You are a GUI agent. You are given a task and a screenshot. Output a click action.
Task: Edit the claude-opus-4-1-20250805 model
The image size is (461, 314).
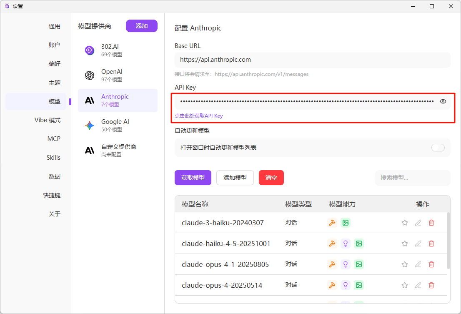[418, 264]
